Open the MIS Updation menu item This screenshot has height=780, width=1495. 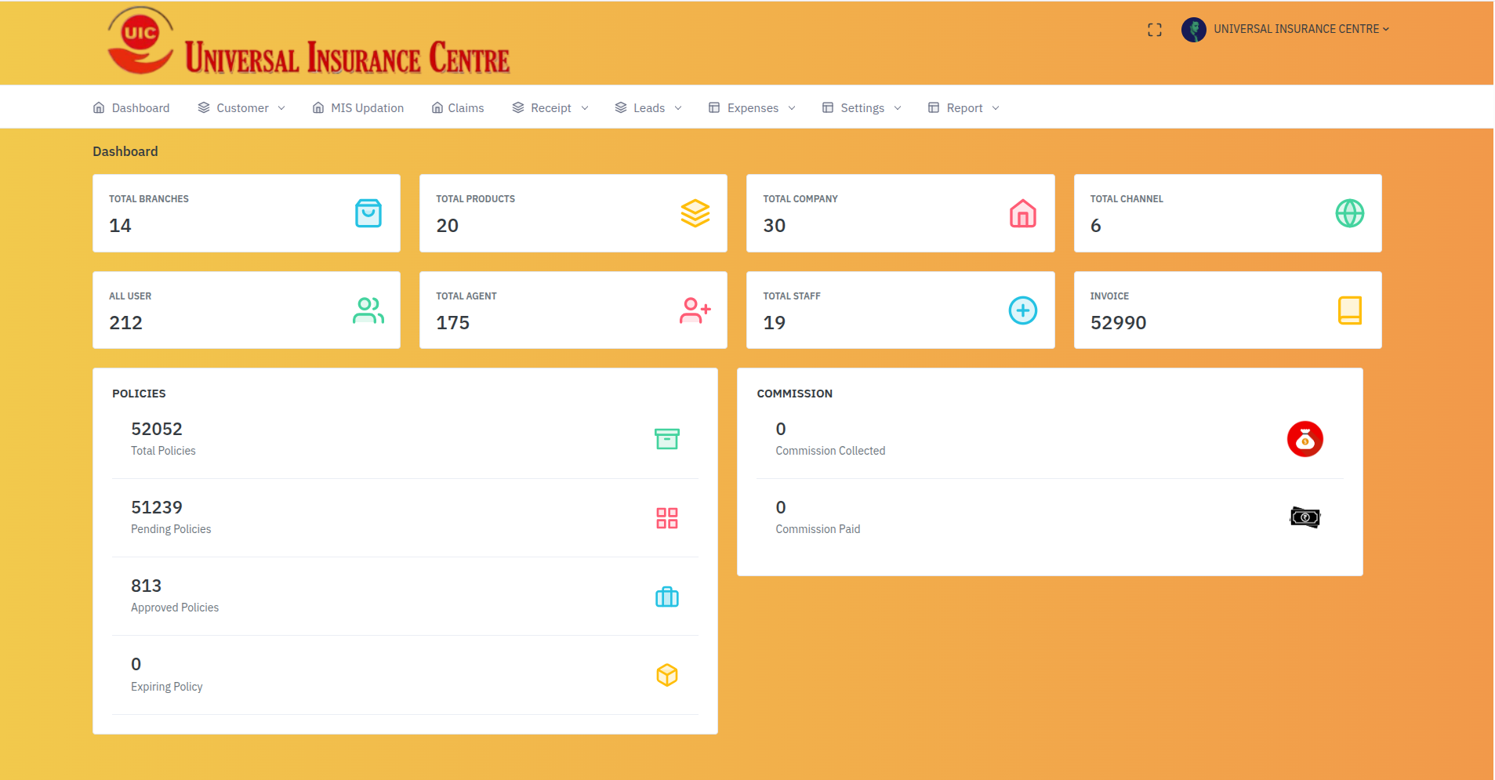357,107
